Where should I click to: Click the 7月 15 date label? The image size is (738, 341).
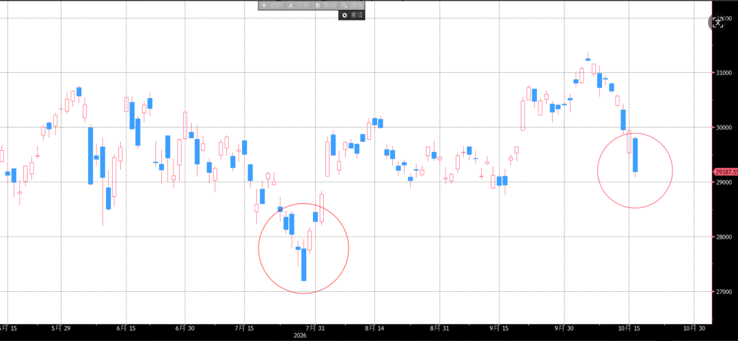point(244,328)
